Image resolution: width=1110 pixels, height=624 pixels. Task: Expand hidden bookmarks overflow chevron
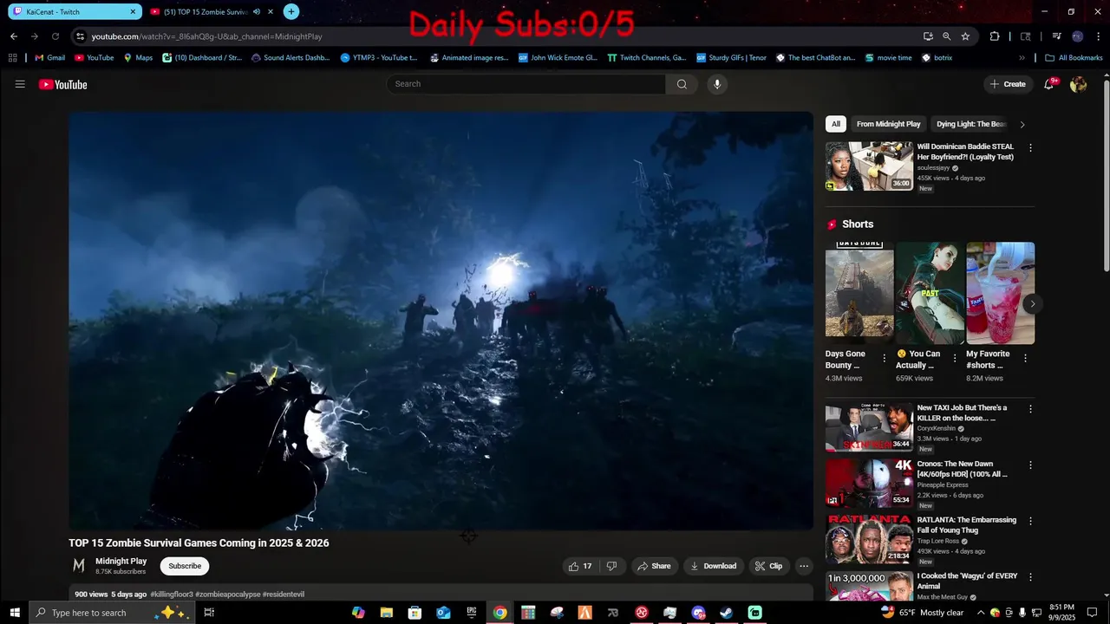point(1022,58)
